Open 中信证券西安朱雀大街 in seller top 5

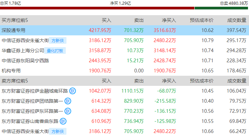point(25,131)
